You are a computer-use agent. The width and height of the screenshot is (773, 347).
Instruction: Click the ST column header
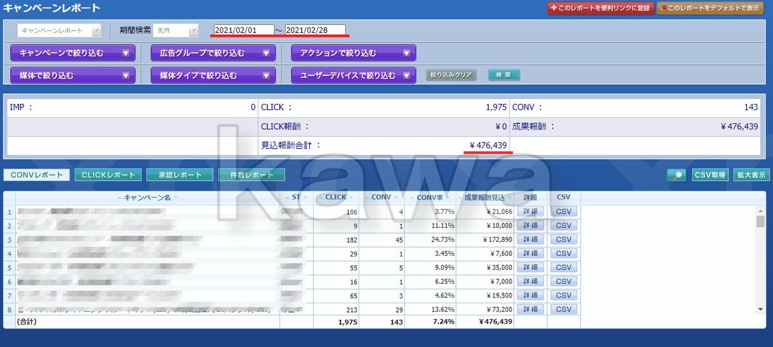pos(297,198)
